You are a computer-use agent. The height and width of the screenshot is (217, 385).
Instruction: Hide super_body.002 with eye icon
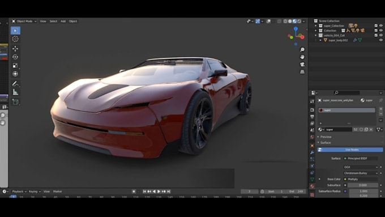(x=381, y=40)
